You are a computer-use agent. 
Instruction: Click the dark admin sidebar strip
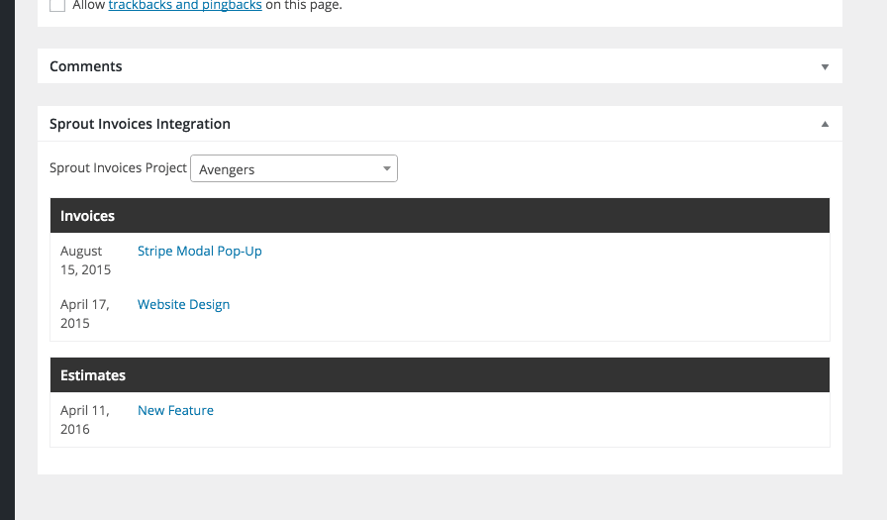coord(7,258)
